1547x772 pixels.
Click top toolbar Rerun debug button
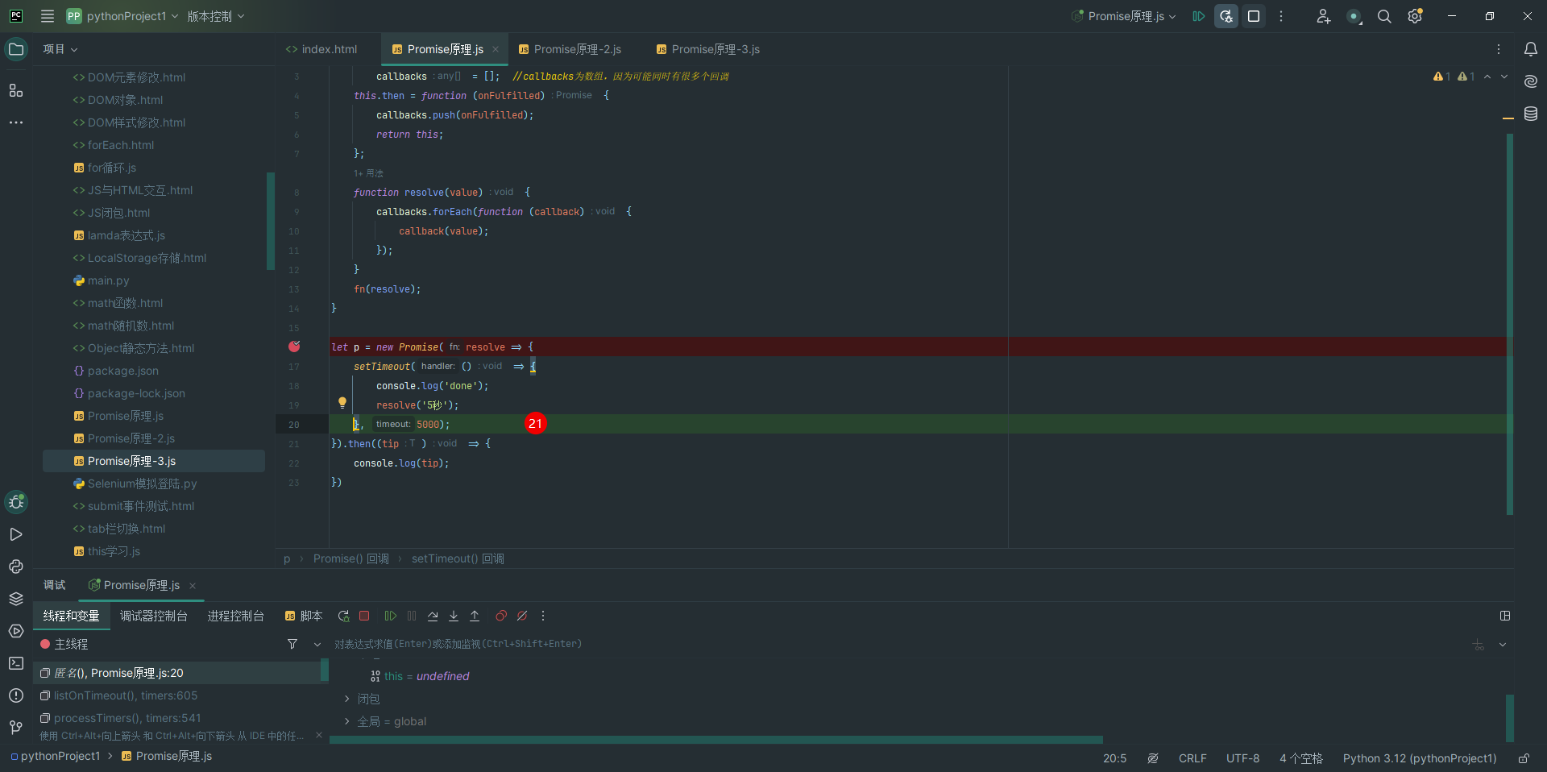click(1226, 16)
